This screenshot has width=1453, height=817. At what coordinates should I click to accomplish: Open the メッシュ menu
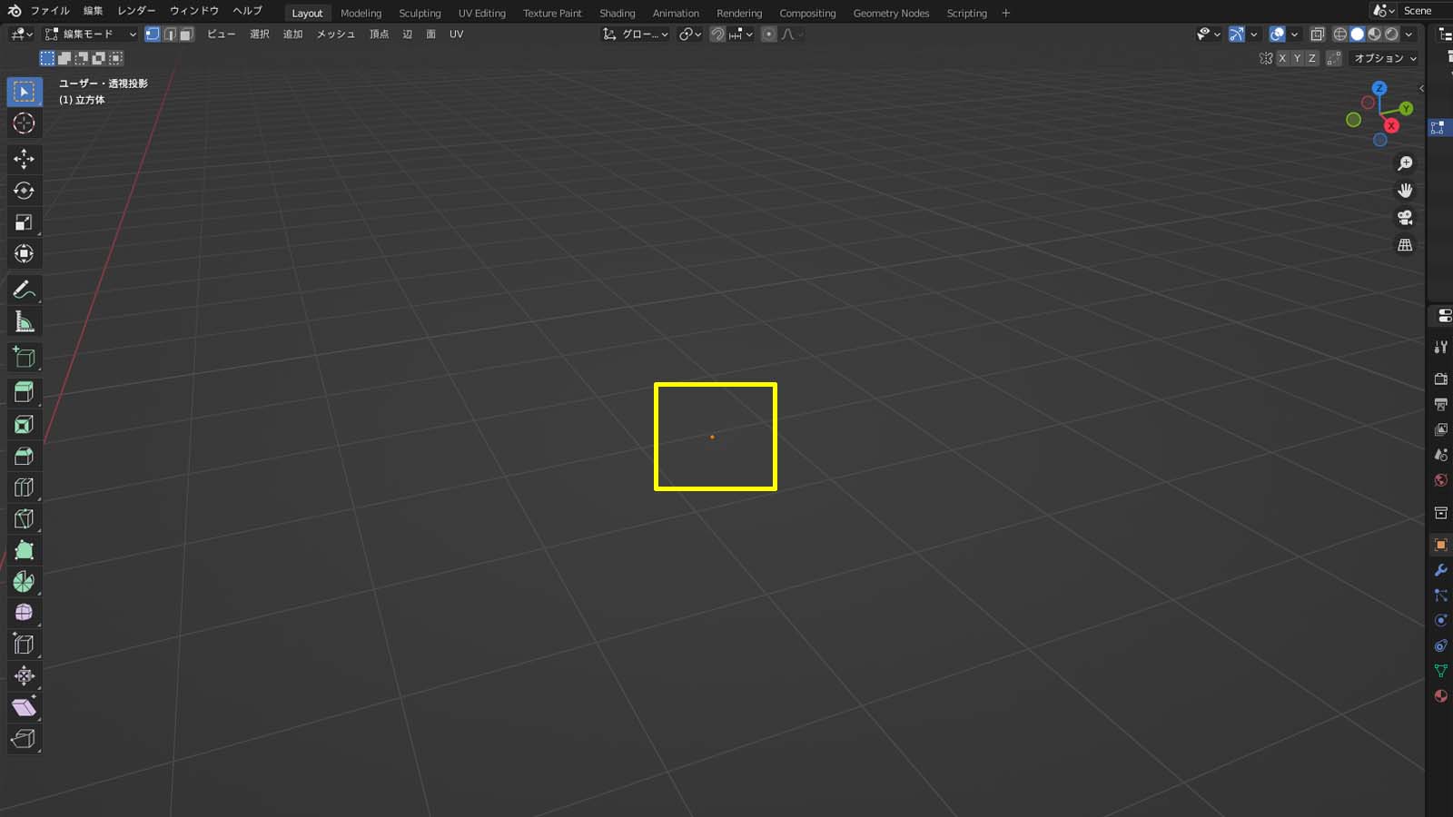point(335,34)
